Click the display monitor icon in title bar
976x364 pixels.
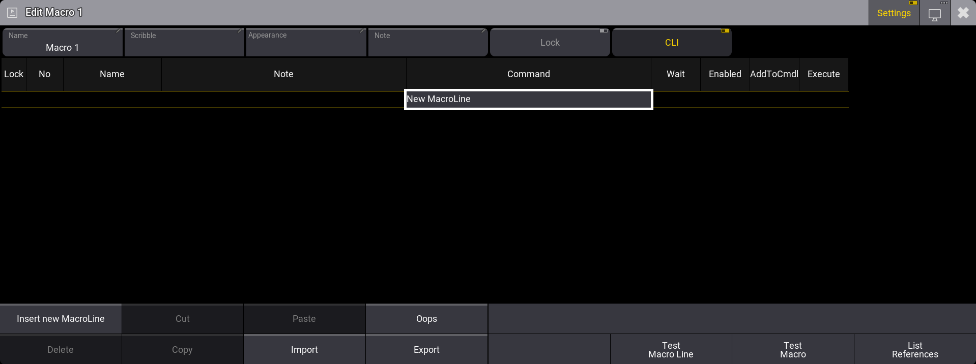pyautogui.click(x=934, y=14)
